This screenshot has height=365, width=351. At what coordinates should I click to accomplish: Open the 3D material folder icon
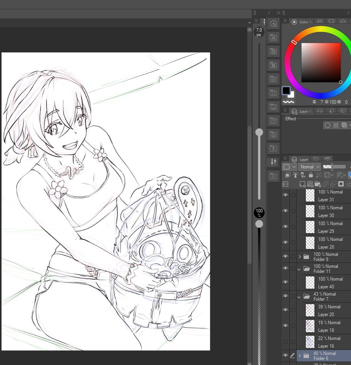click(x=273, y=135)
